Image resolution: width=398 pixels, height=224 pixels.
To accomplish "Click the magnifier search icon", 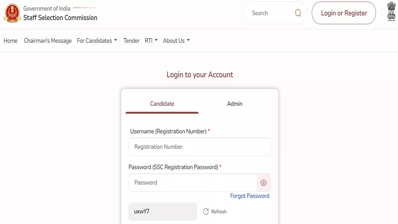I will point(298,13).
